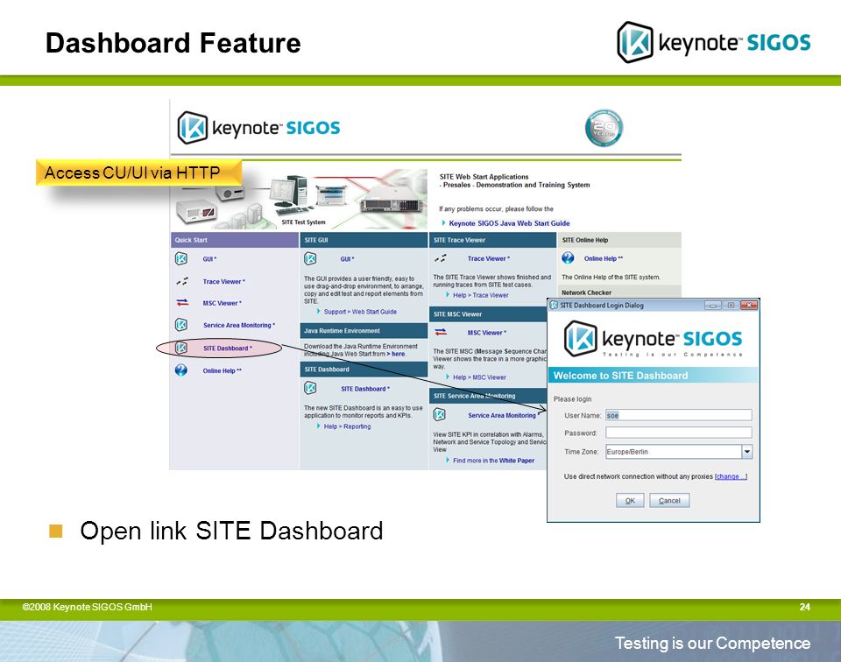The width and height of the screenshot is (841, 662).
Task: Click the Service Area Monitoring icon in Quick Start
Action: [181, 325]
